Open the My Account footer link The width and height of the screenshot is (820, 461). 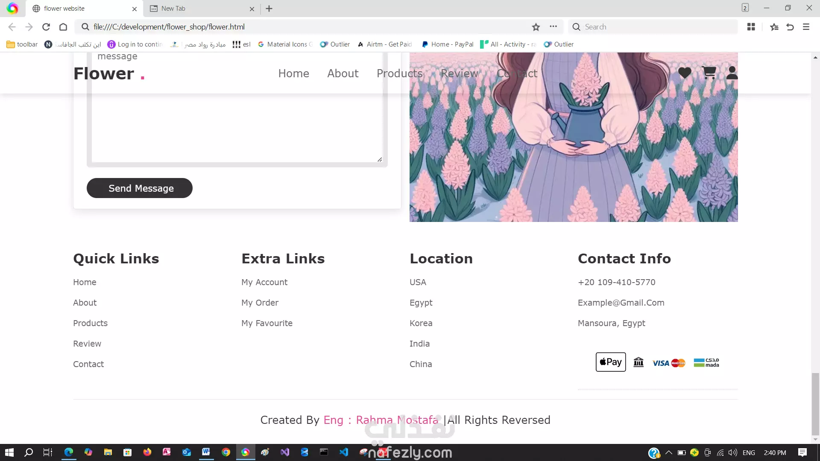coord(264,282)
